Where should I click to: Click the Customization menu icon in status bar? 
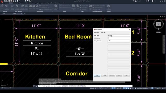coord(165,88)
